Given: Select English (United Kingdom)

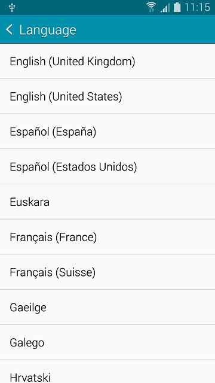Looking at the screenshot, I should 107,61.
